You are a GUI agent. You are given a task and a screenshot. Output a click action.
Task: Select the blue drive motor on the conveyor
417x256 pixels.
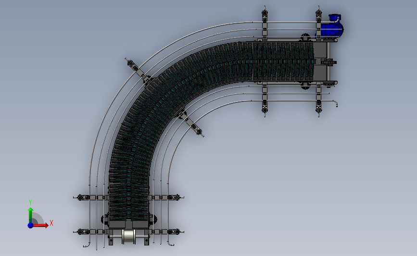click(331, 26)
